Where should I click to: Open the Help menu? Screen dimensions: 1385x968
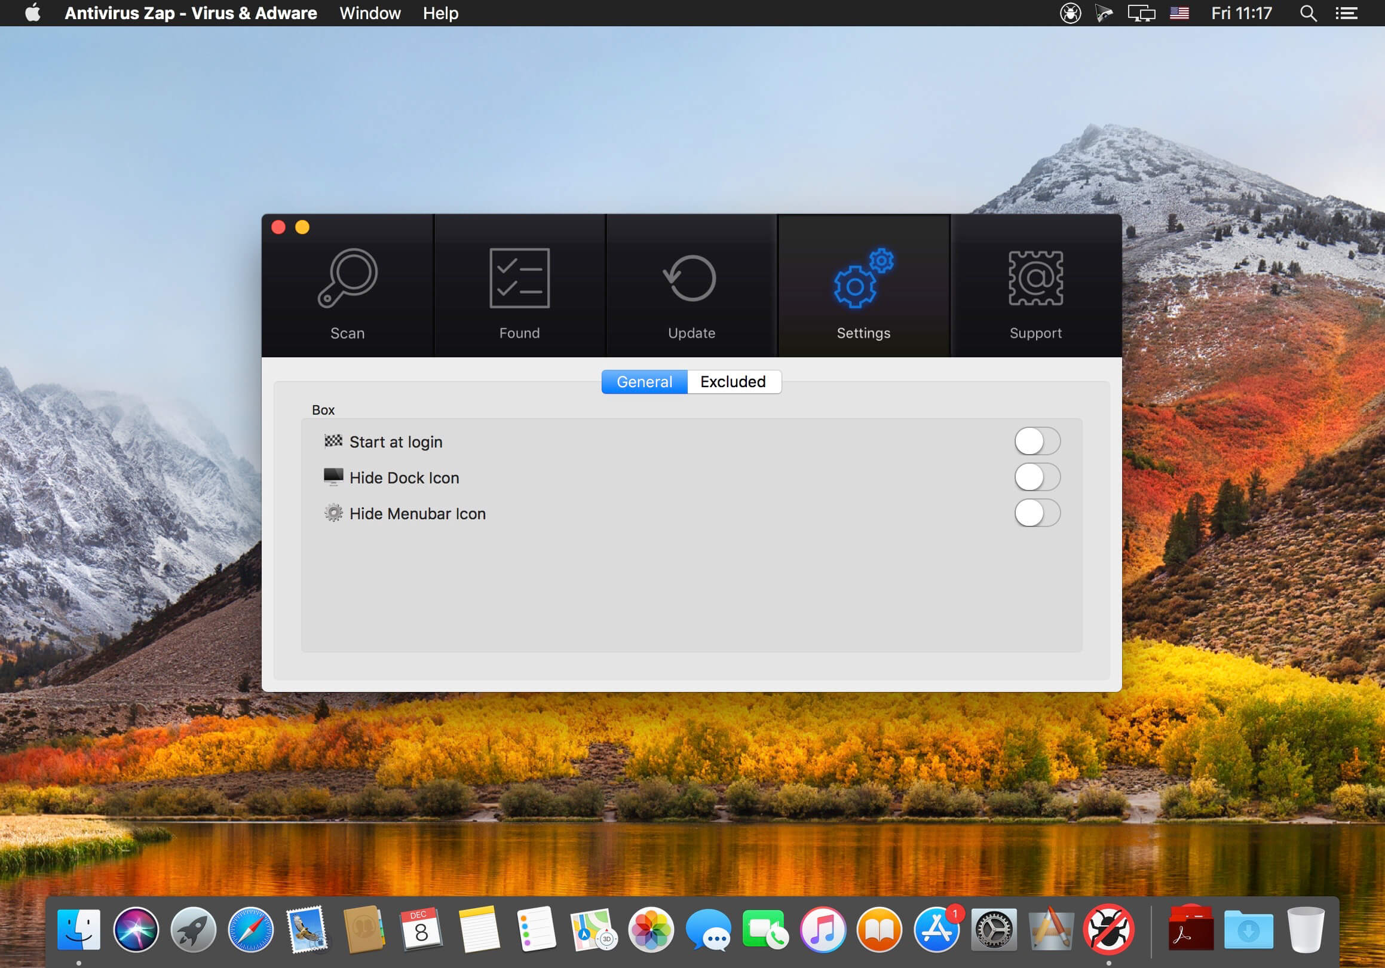click(440, 13)
